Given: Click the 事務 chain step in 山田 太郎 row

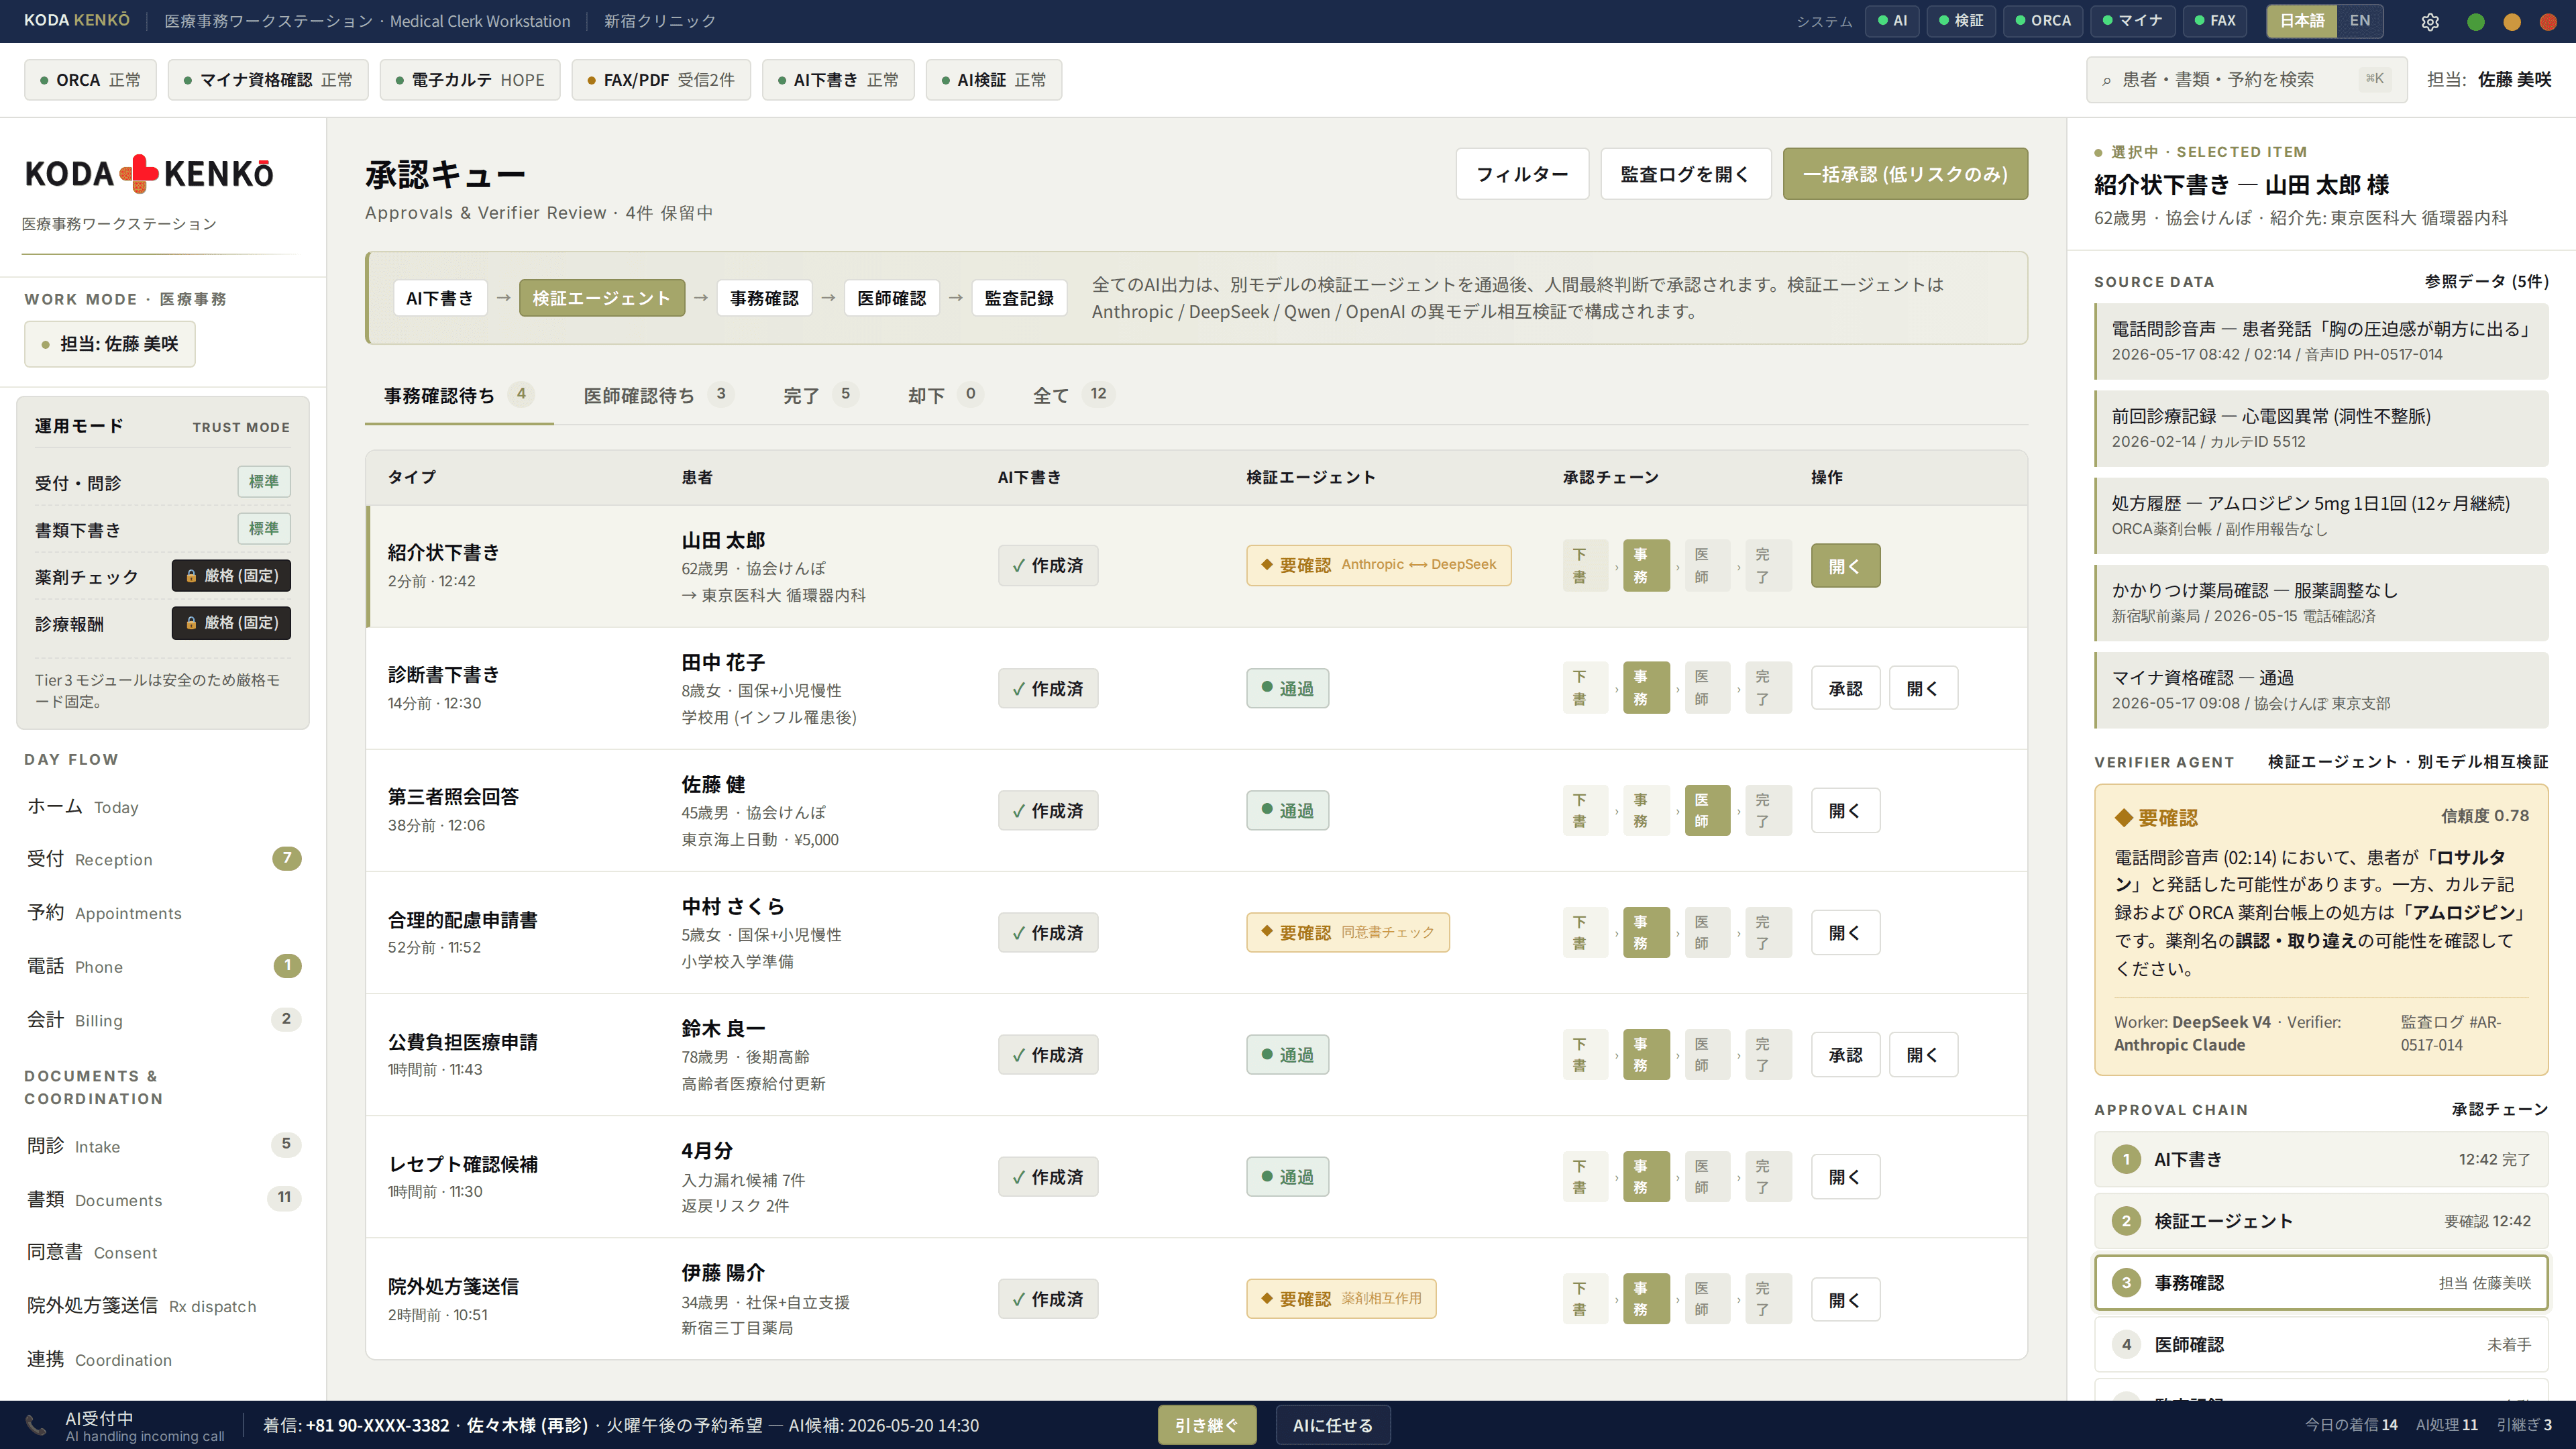Looking at the screenshot, I should pos(1646,566).
